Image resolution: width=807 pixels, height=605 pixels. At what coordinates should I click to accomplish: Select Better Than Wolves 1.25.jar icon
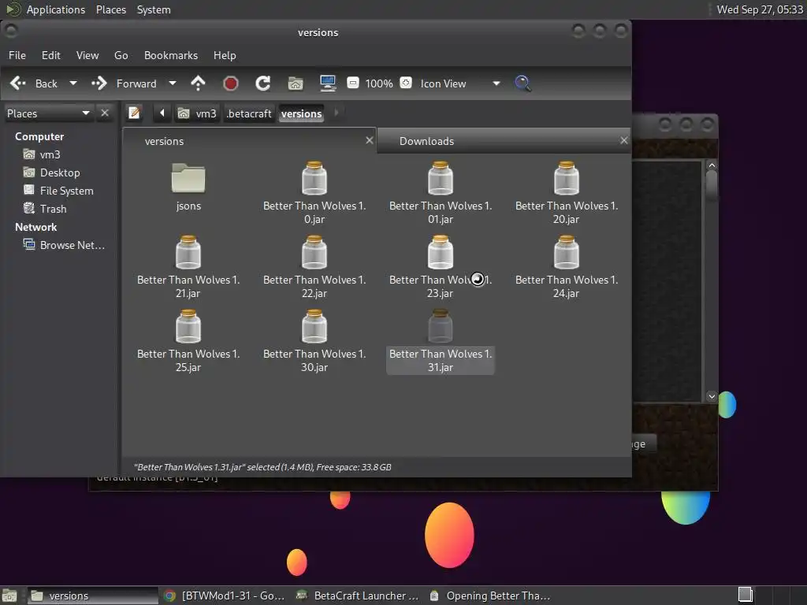pyautogui.click(x=188, y=326)
